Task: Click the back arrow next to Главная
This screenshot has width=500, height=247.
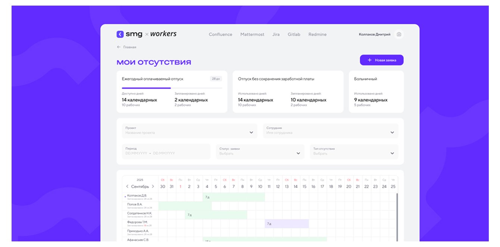Action: tap(119, 47)
